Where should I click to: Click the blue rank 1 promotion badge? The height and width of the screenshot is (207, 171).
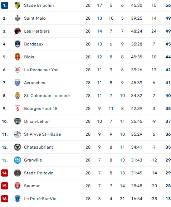pyautogui.click(x=5, y=5)
